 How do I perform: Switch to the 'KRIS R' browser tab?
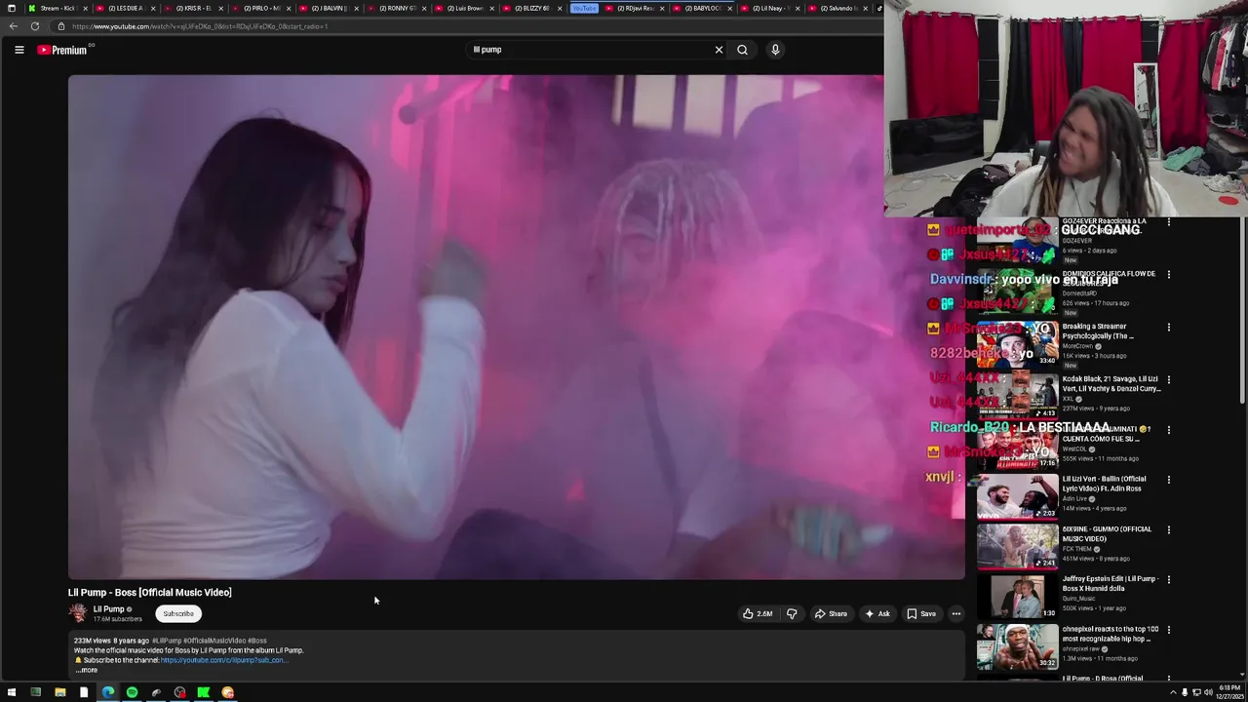click(193, 8)
